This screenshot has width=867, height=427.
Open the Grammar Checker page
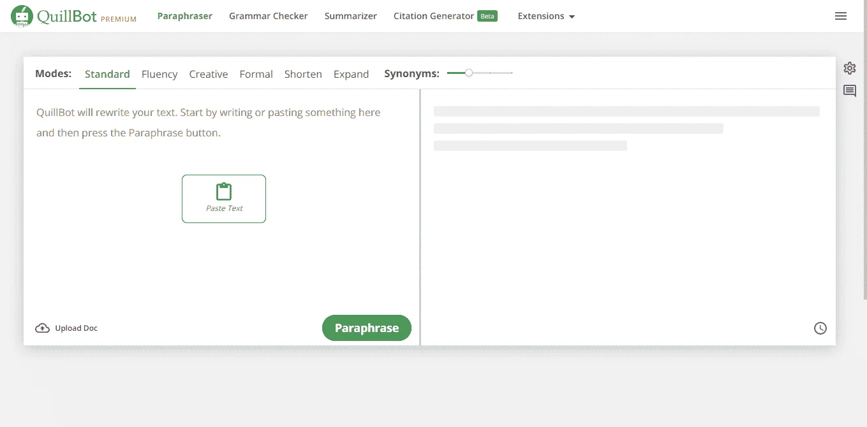(x=269, y=16)
